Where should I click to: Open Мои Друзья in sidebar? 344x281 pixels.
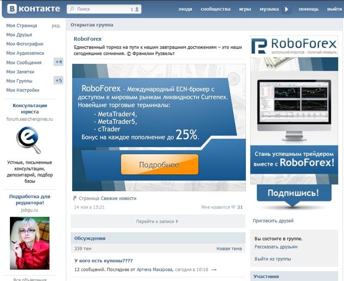[19, 35]
